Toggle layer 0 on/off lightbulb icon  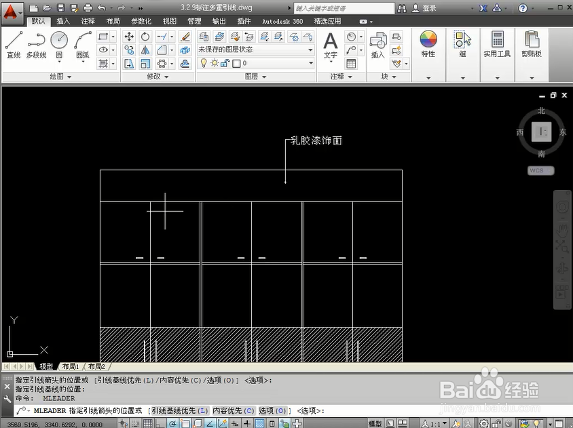pos(204,63)
